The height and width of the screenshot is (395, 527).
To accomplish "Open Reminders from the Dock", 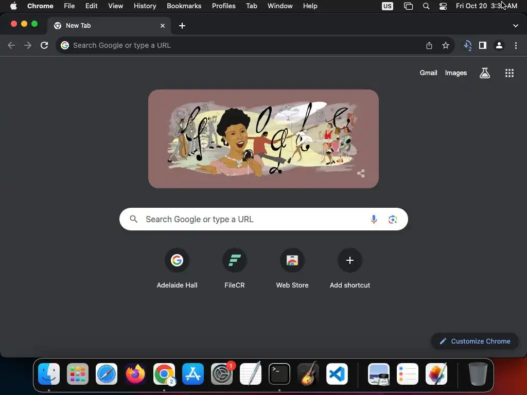I will (408, 374).
